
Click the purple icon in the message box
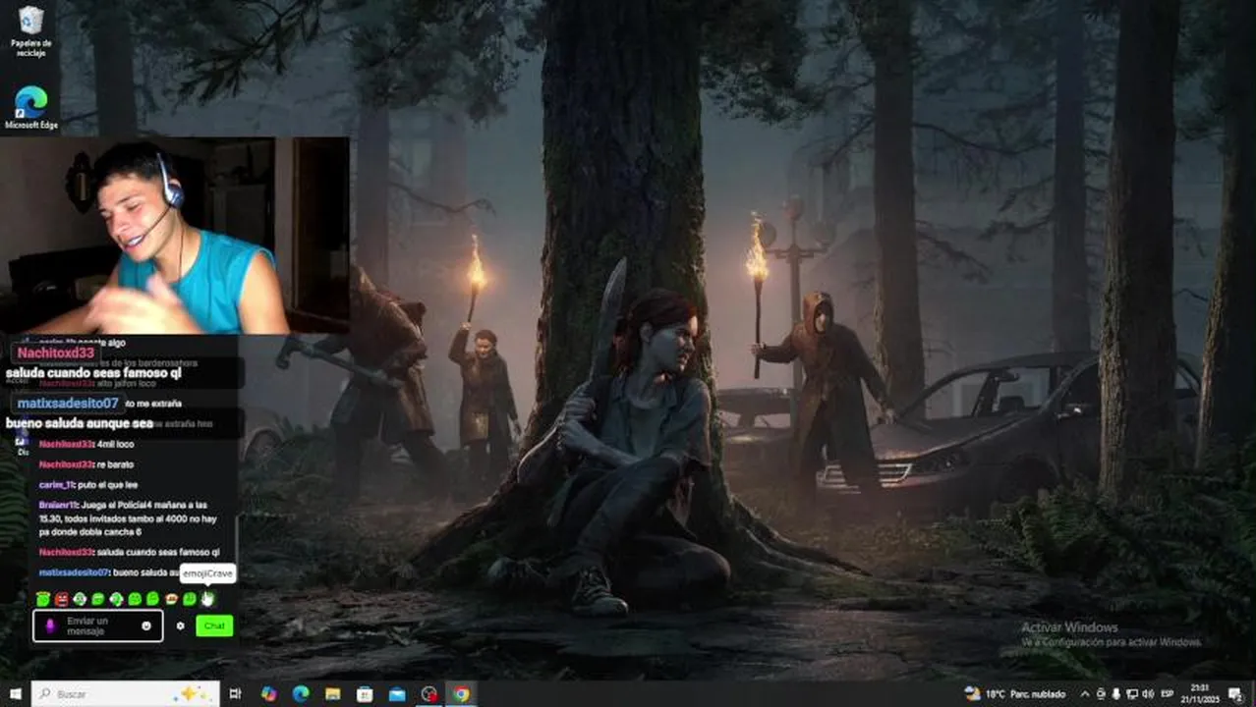[50, 625]
